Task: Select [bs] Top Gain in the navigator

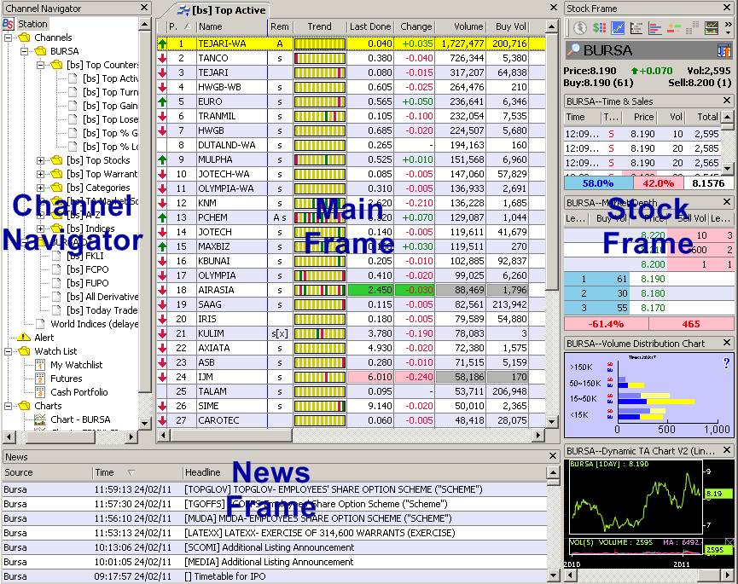Action: click(x=110, y=106)
